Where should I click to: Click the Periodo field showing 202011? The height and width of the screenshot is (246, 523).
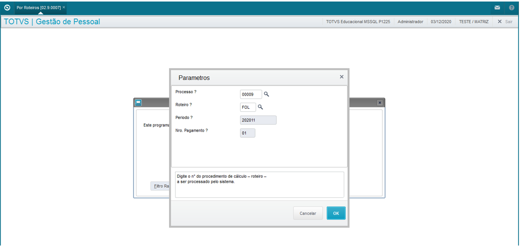click(x=258, y=120)
